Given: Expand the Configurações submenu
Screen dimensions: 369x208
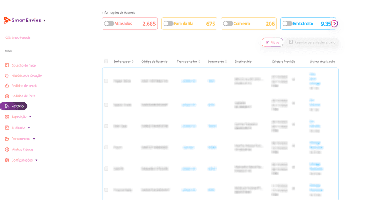Looking at the screenshot, I should click(37, 160).
